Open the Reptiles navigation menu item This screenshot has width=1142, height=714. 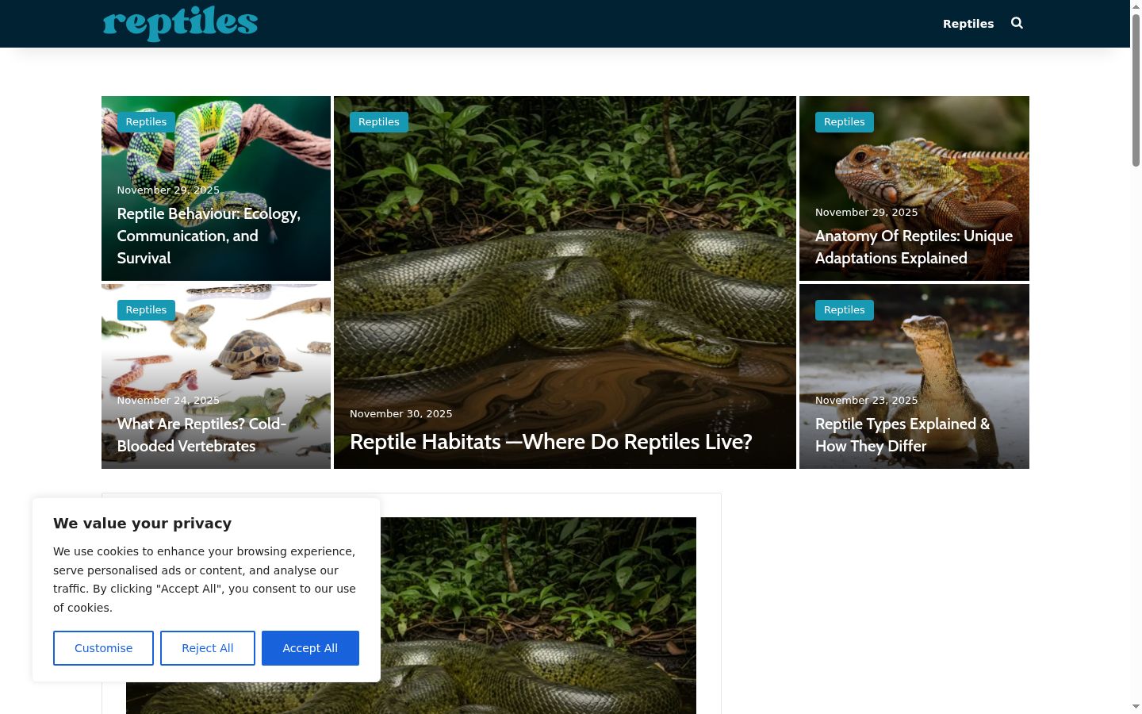point(968,24)
